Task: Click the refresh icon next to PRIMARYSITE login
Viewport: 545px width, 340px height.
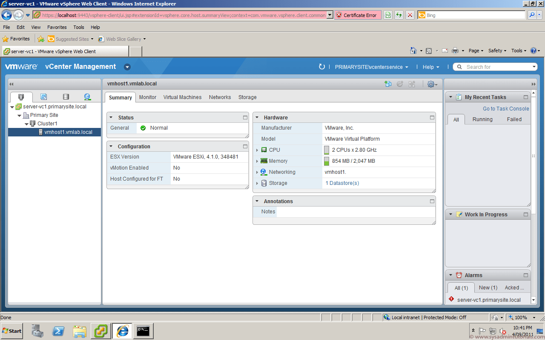Action: (322, 67)
